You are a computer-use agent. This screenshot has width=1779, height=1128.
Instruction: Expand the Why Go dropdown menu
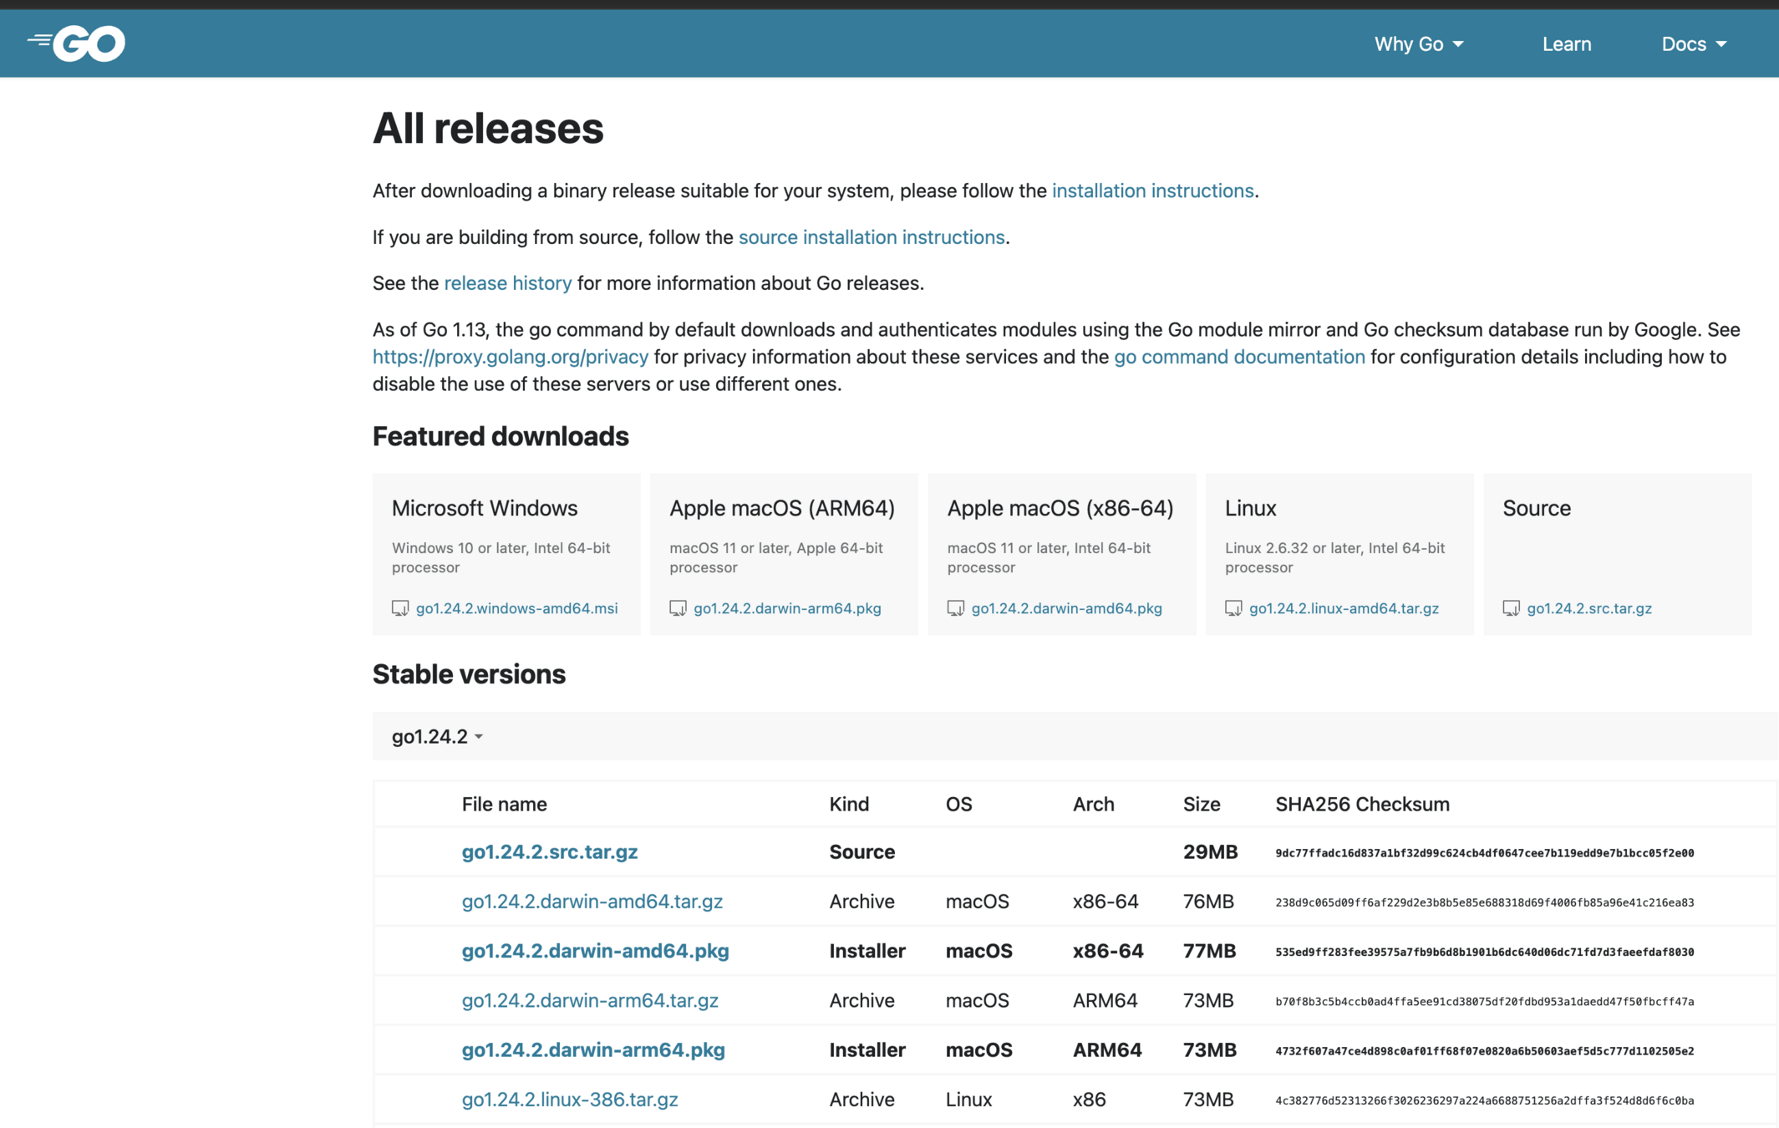click(x=1418, y=44)
